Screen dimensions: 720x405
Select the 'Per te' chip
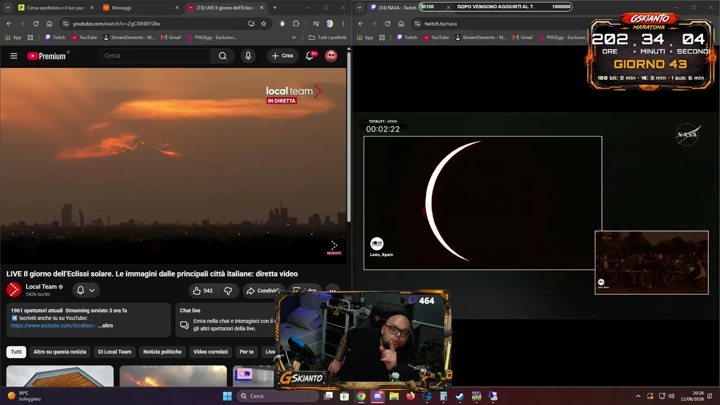246,352
